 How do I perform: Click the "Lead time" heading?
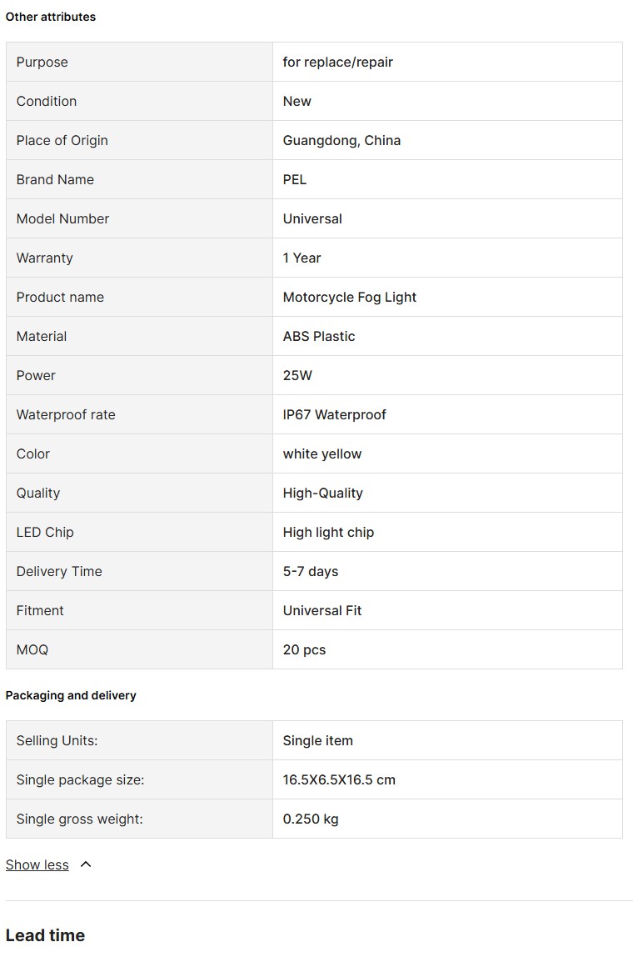point(45,935)
